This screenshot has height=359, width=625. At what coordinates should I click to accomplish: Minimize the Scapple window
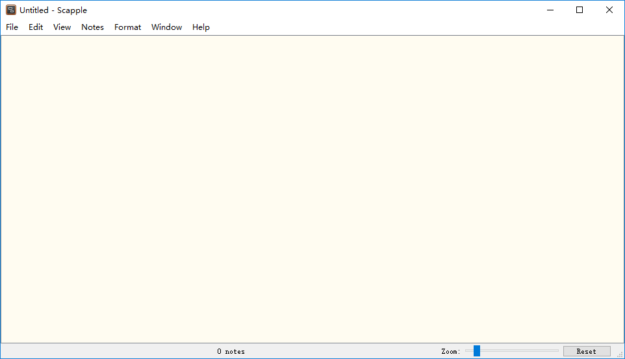pos(550,10)
